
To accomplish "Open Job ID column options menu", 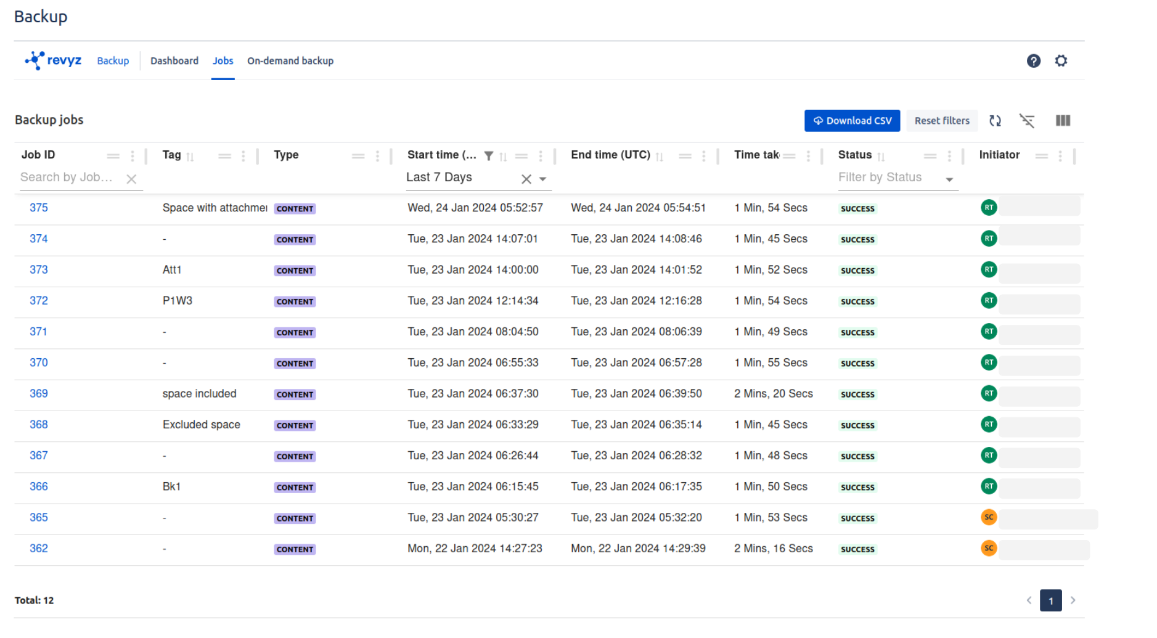I will click(x=132, y=156).
